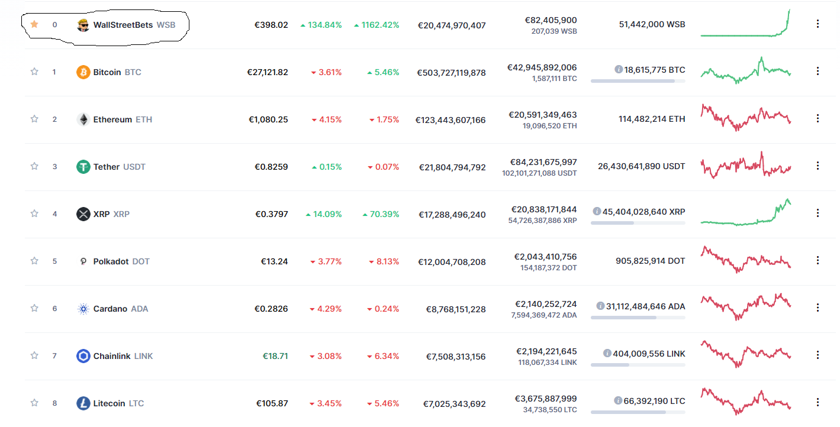Screen dimensions: 840x427
Task: Click the Ethereum diamond logo icon
Action: [x=83, y=119]
